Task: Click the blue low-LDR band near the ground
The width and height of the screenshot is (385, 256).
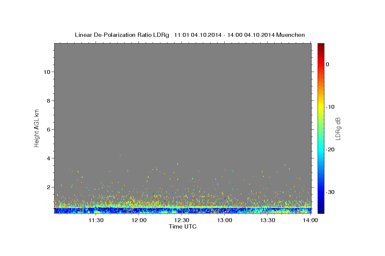Action: point(183,210)
